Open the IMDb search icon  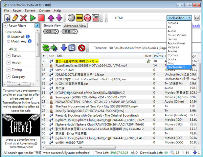[x=80, y=18]
